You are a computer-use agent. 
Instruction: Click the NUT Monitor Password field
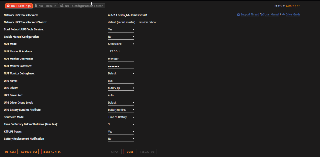(x=121, y=66)
